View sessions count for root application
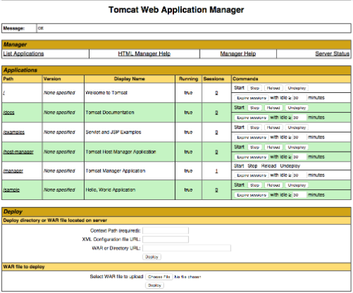Screen dimensions: 353x293 coord(217,93)
